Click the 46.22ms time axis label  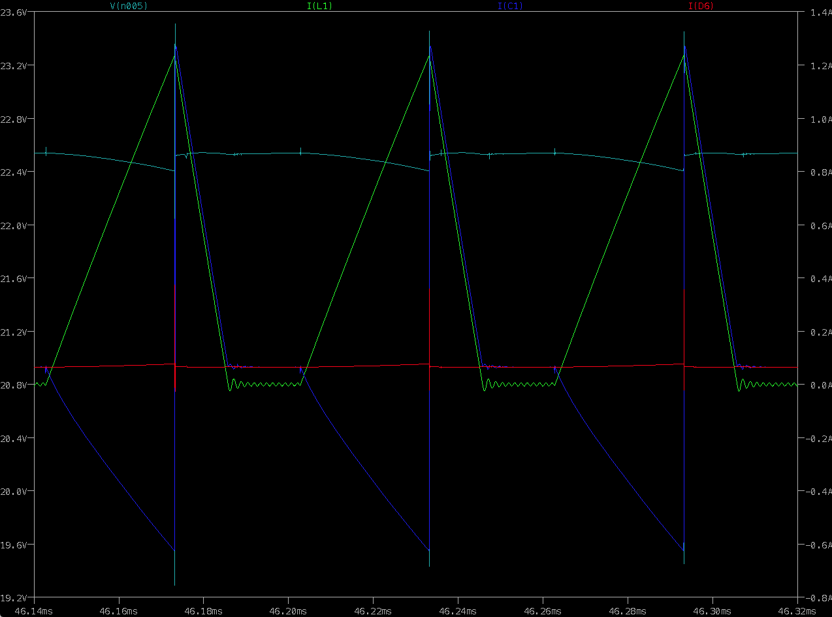tap(374, 610)
